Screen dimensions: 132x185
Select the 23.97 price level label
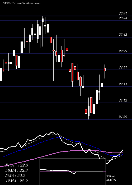[x=123, y=13]
